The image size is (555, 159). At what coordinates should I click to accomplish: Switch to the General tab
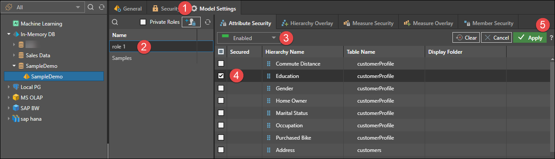coord(128,8)
